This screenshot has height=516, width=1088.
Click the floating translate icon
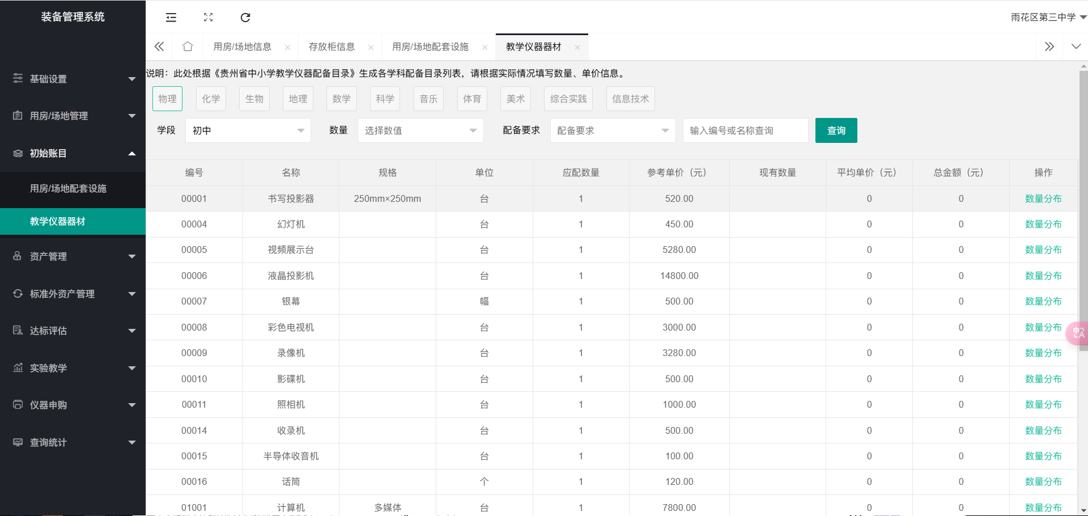(1078, 333)
